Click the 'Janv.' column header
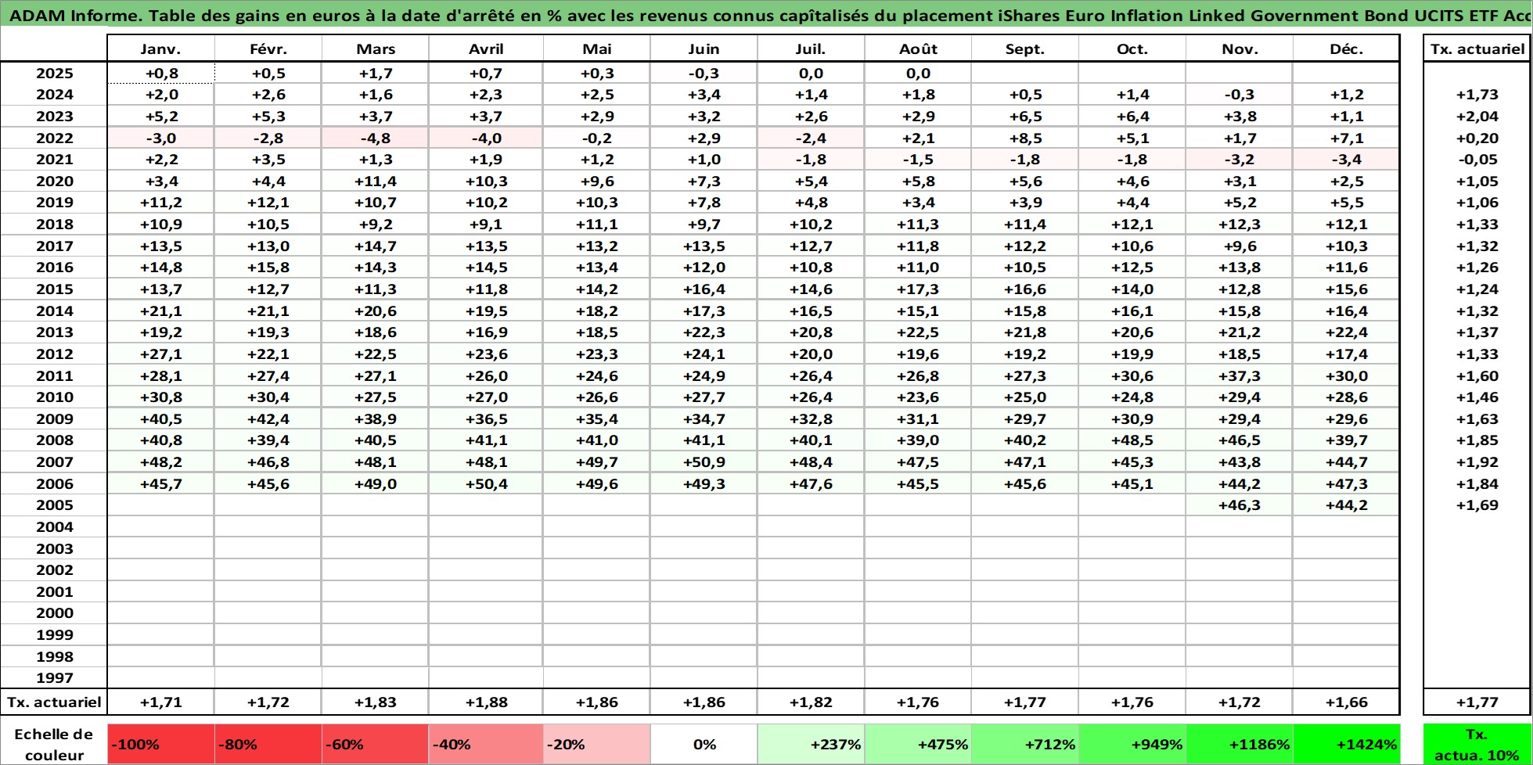The image size is (1533, 765). pyautogui.click(x=160, y=48)
